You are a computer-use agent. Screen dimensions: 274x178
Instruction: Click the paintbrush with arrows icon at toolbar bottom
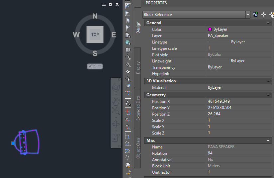click(128, 173)
